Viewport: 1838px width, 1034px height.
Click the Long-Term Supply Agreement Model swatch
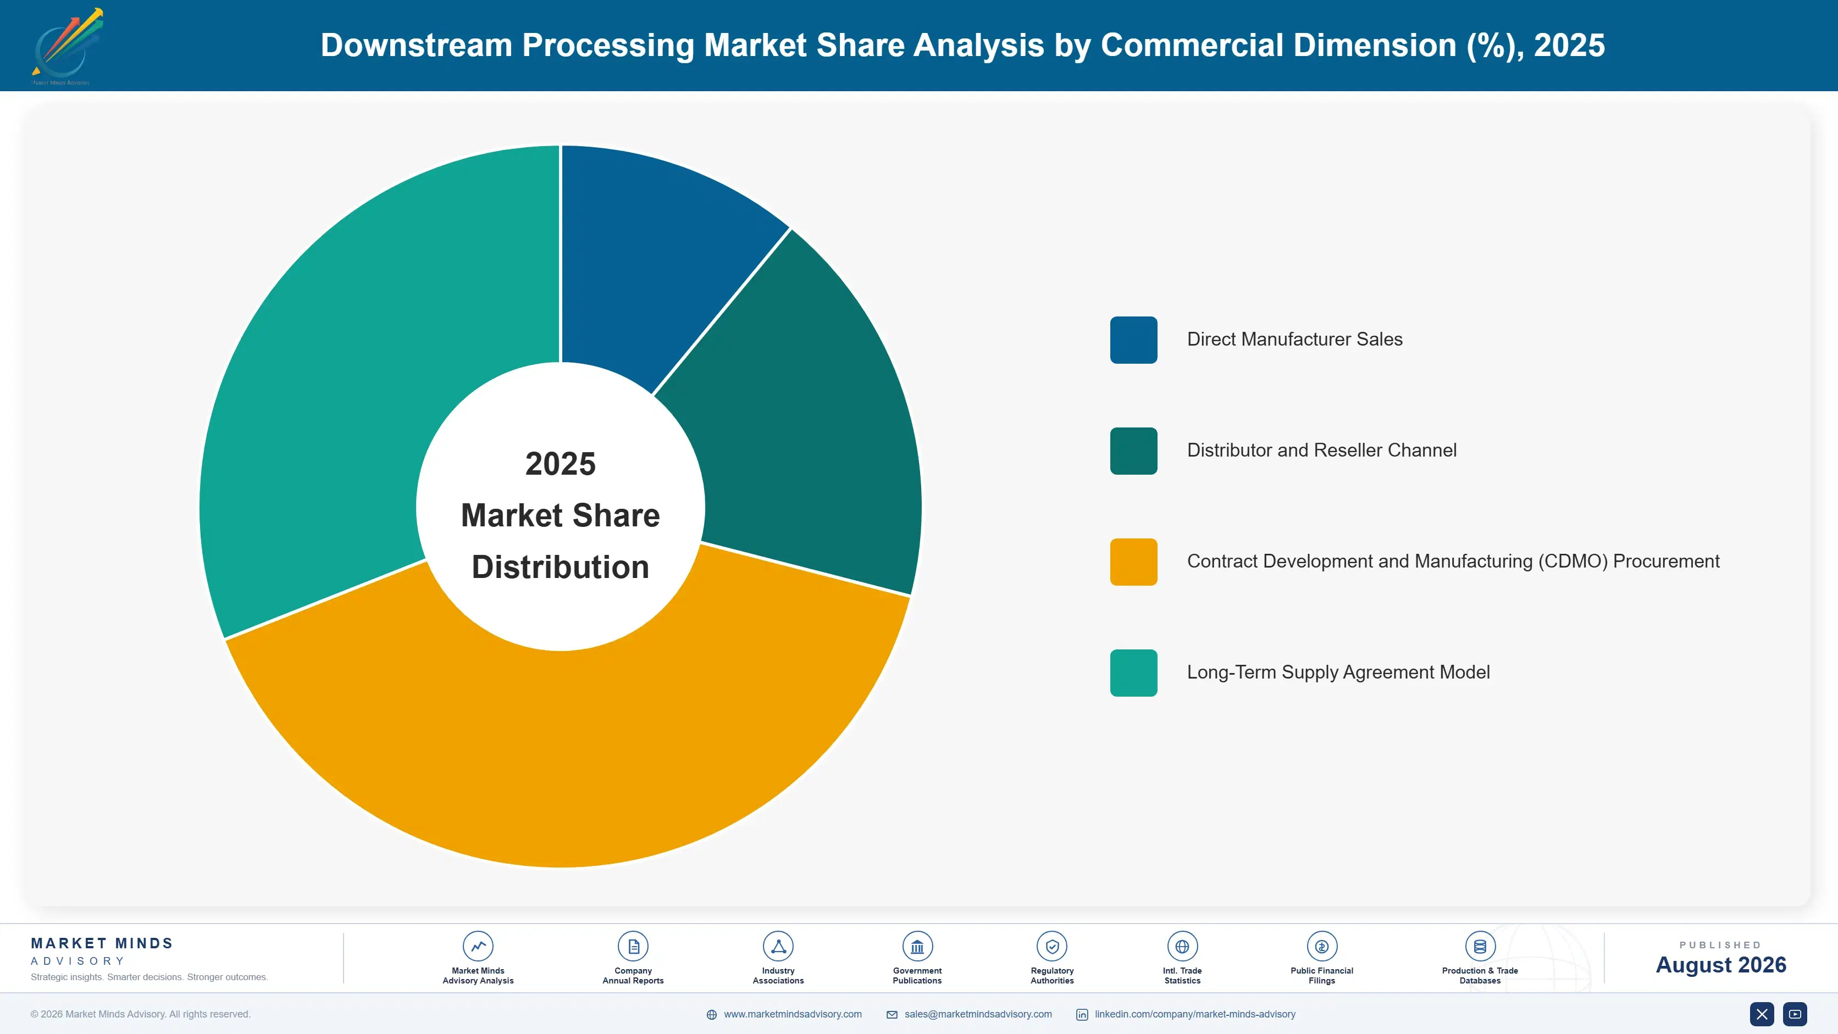(1133, 672)
